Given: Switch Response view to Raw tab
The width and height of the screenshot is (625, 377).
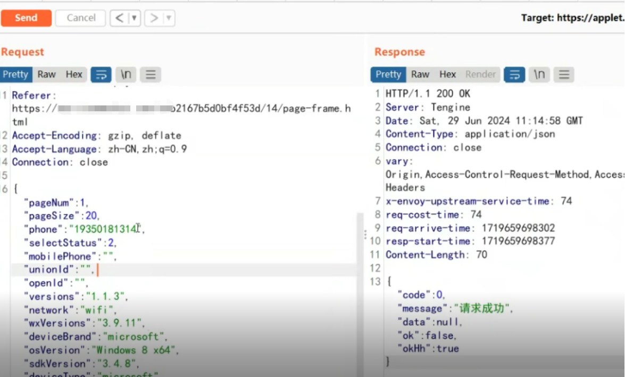Looking at the screenshot, I should click(420, 75).
